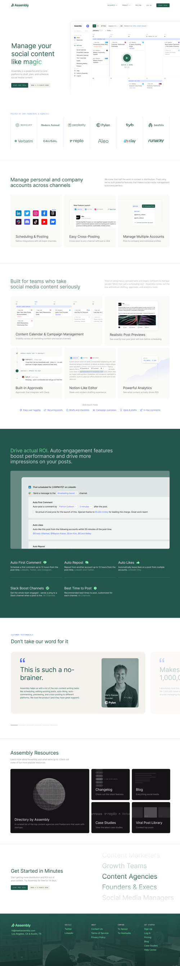The image size is (180, 966).
Task: Open the Privacy Policy footer link
Action: tap(98, 937)
